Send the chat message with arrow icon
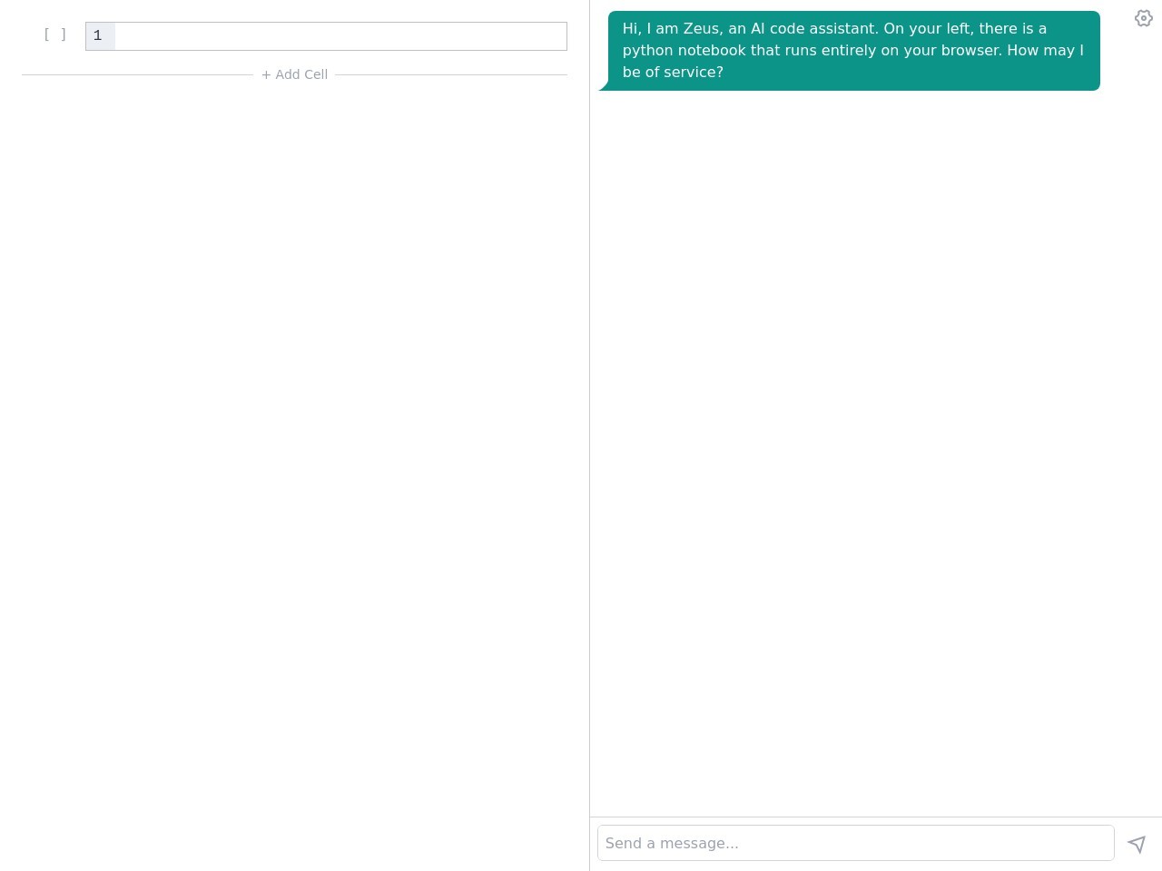Image resolution: width=1162 pixels, height=871 pixels. pos(1137,844)
